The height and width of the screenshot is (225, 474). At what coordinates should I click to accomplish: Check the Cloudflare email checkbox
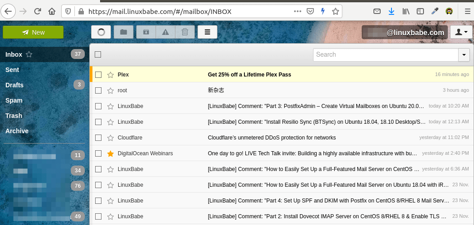click(98, 138)
